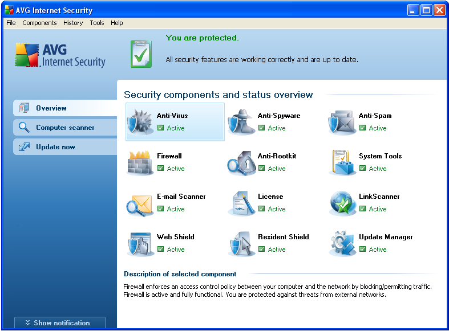Click the AVG Internet Security logo

[x=60, y=55]
